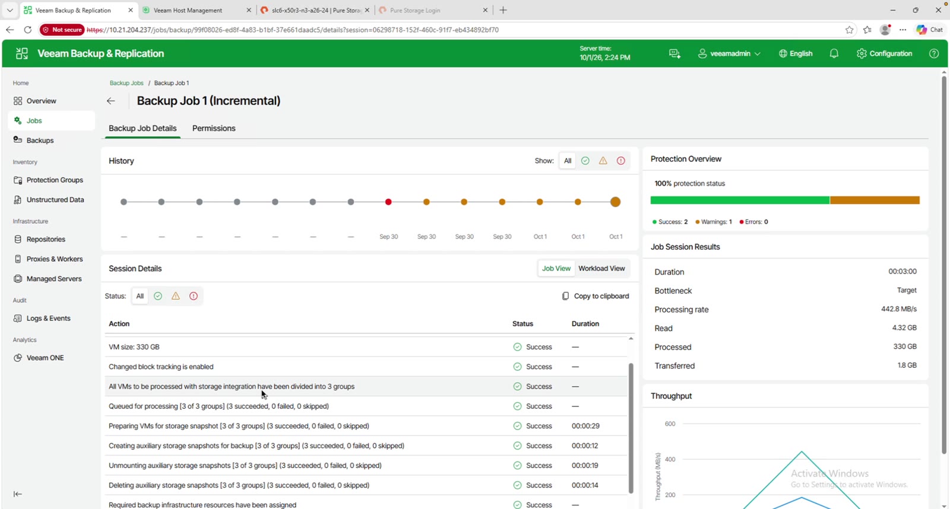
Task: Go back using the left arrow icon
Action: click(x=111, y=101)
